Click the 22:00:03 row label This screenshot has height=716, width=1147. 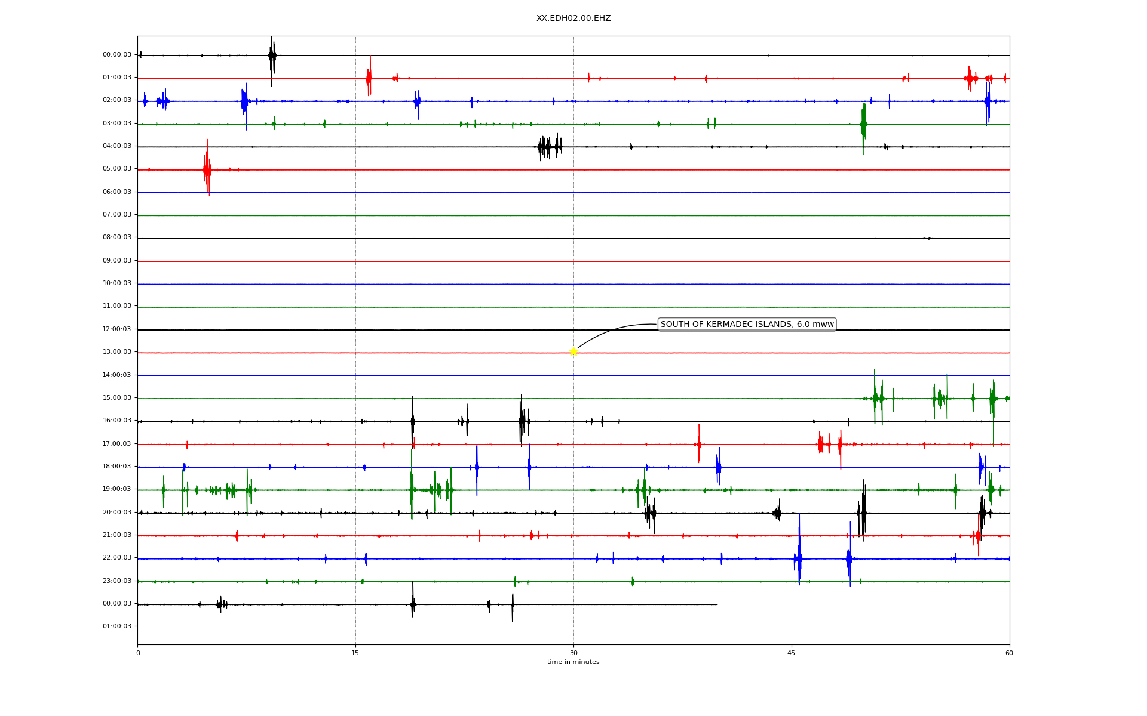pyautogui.click(x=117, y=558)
